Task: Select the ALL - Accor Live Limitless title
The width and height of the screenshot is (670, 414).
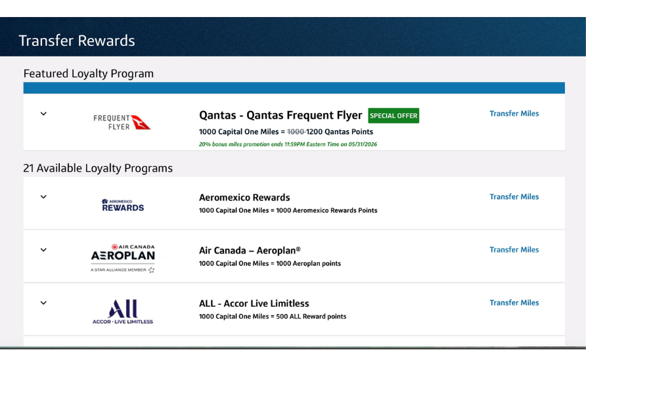Action: [254, 304]
